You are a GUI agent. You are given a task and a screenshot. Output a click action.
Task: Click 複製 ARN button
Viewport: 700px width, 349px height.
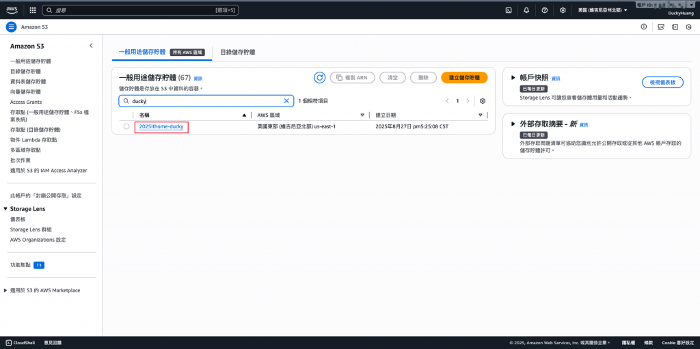click(352, 77)
